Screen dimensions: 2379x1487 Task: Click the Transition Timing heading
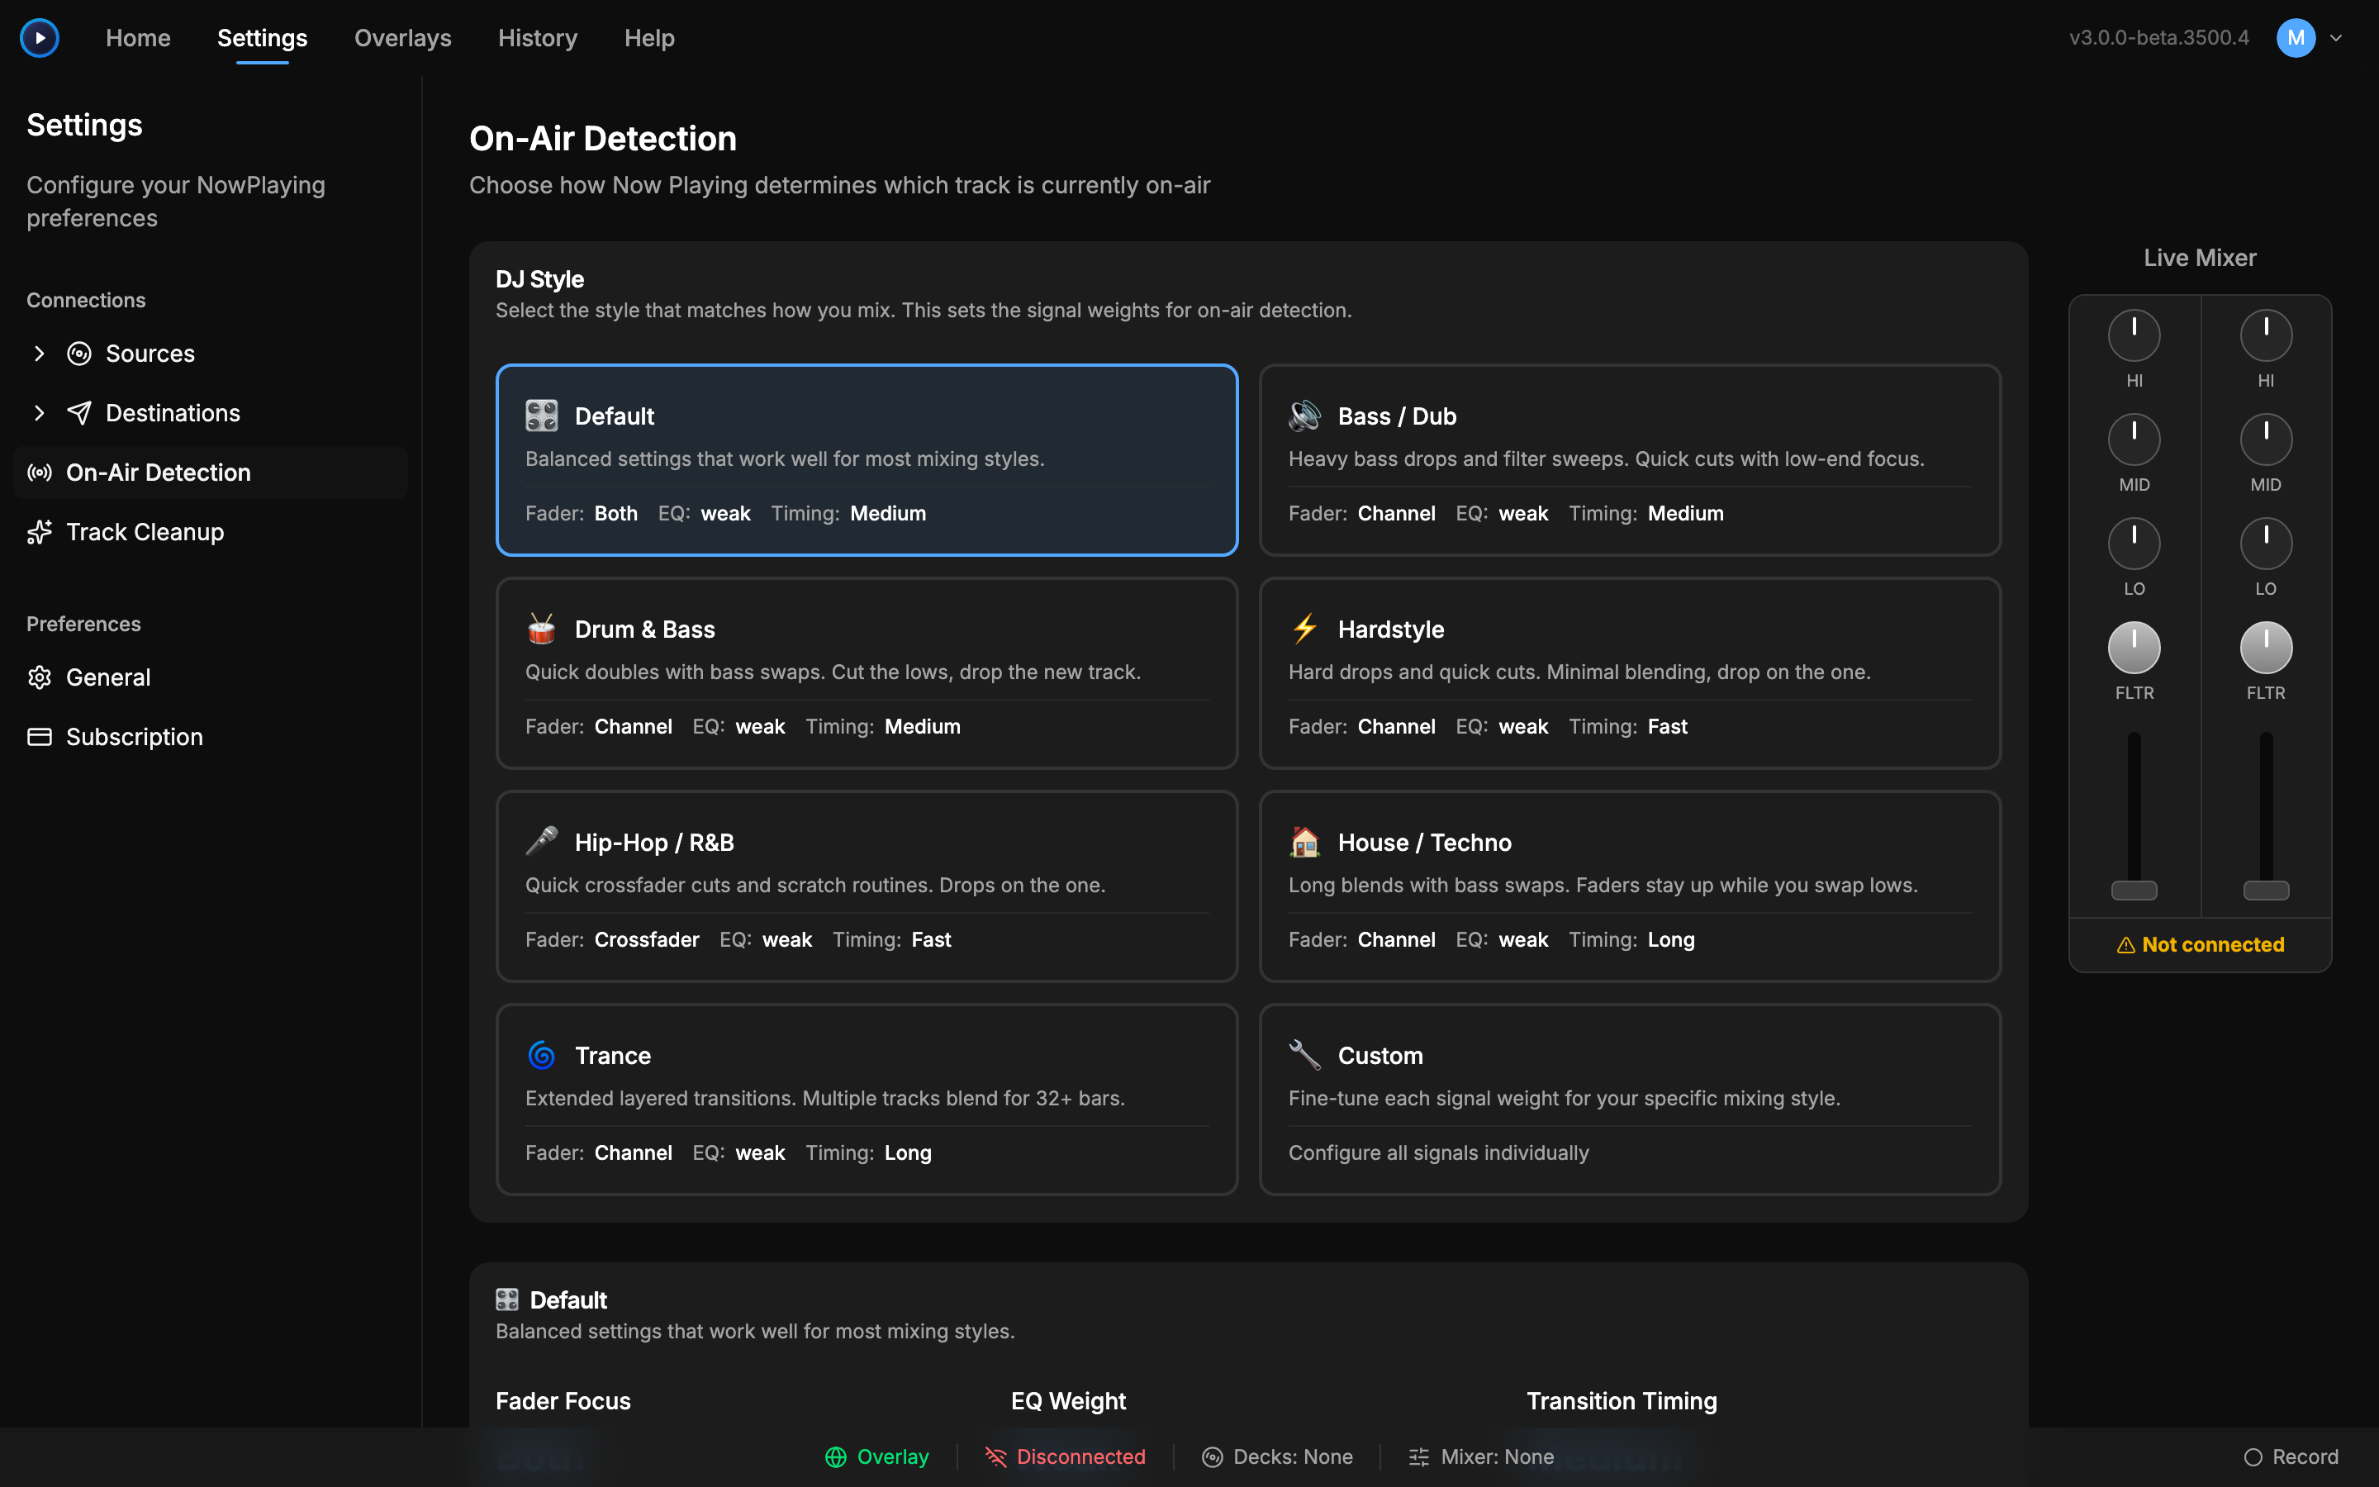coord(1622,1401)
